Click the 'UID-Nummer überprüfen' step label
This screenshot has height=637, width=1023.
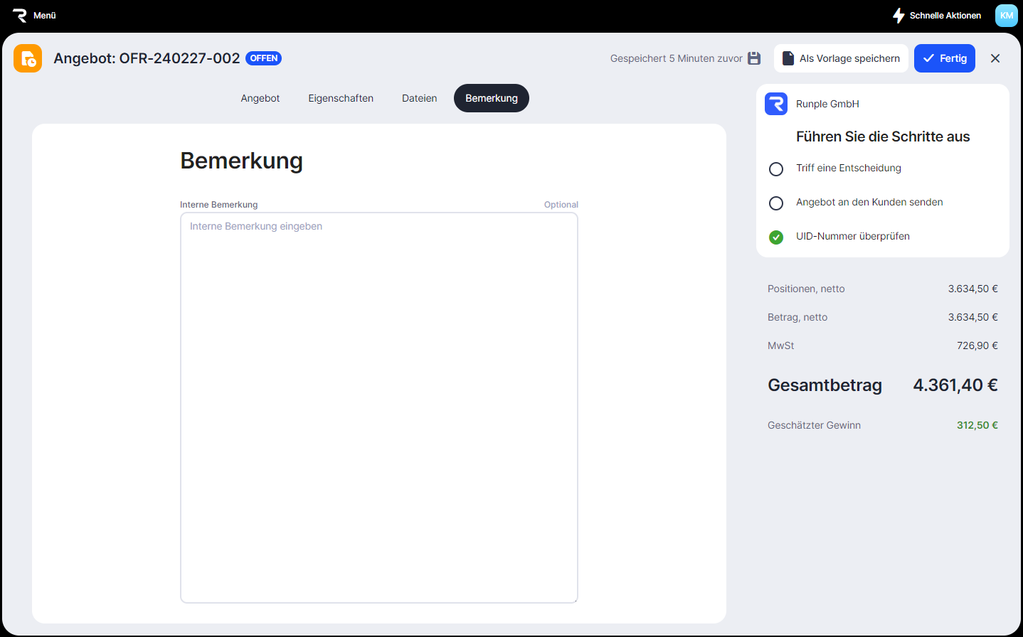(852, 236)
